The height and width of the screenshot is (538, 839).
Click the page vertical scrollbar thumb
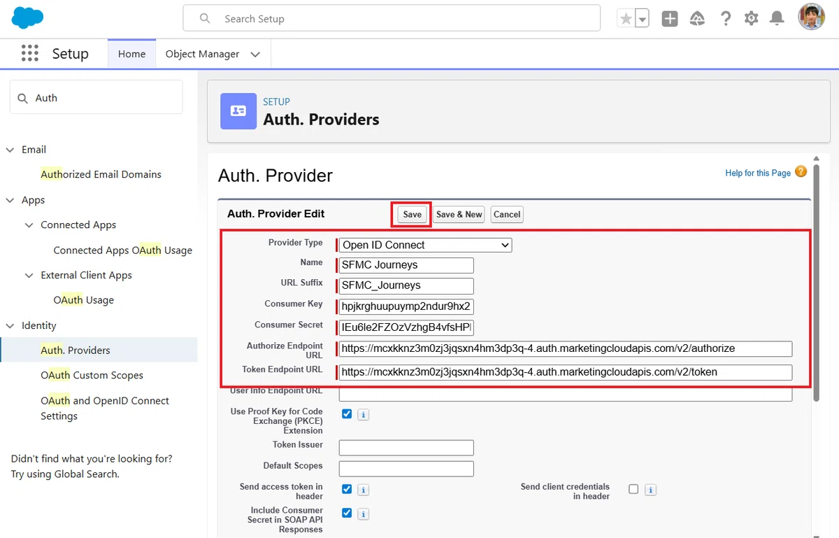coord(816,283)
